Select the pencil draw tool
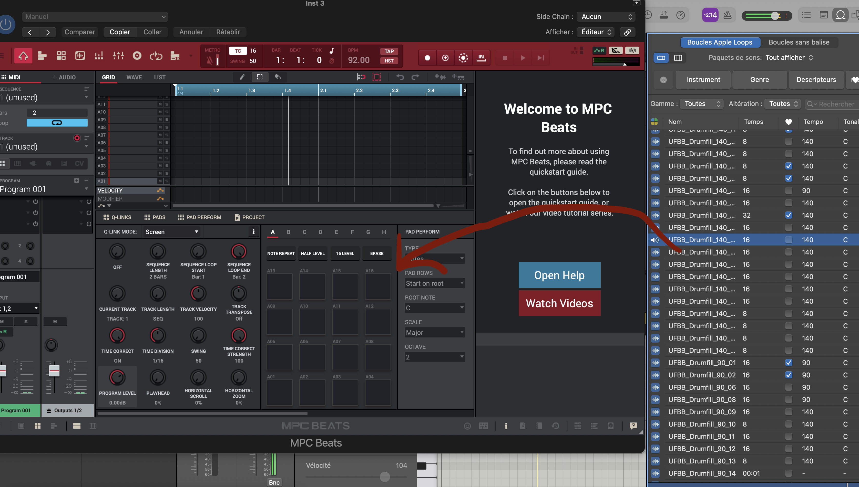 [x=242, y=77]
